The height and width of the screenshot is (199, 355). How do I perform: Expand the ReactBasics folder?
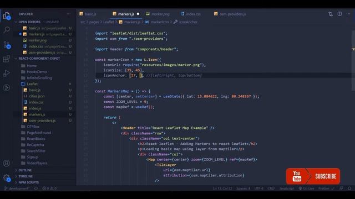point(36,139)
